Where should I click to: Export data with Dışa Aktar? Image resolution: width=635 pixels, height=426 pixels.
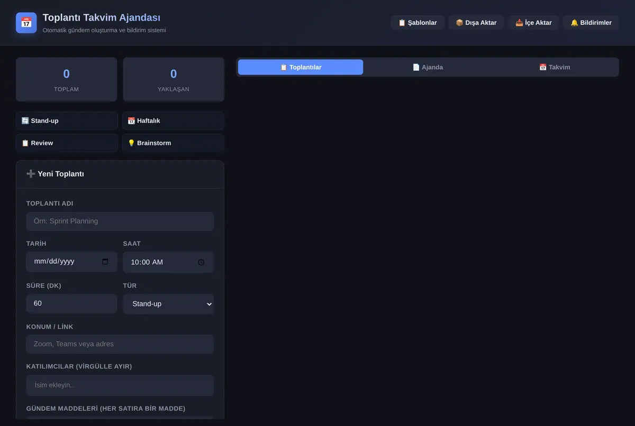click(x=476, y=23)
